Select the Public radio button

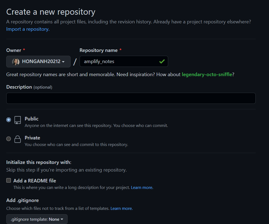8,120
